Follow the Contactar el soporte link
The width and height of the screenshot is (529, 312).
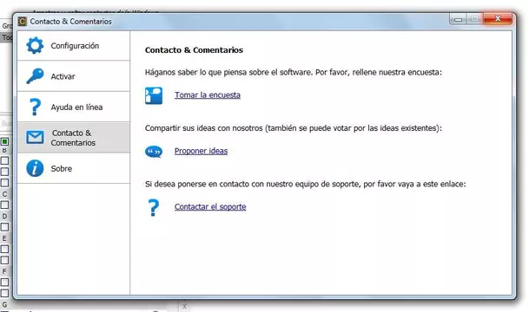click(210, 207)
